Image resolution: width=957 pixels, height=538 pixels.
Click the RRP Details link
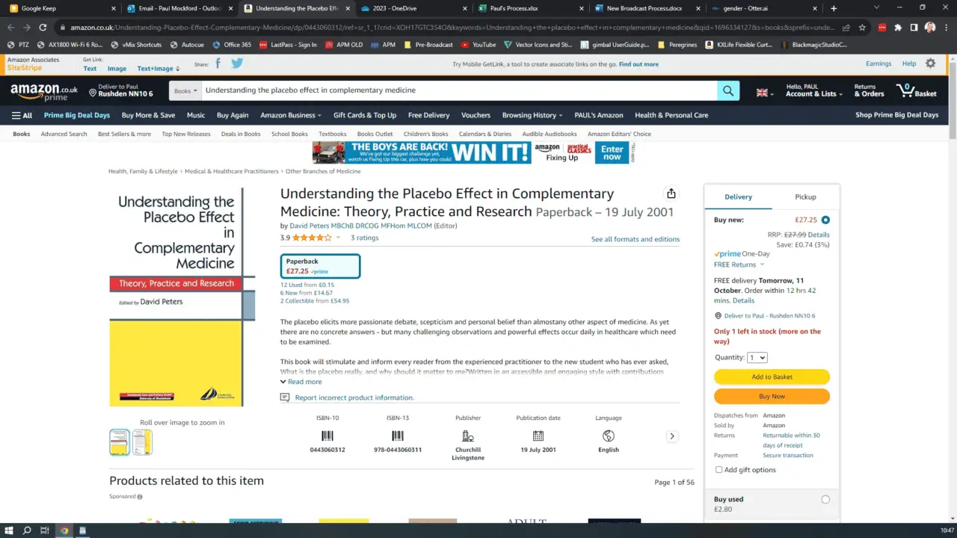pyautogui.click(x=819, y=235)
